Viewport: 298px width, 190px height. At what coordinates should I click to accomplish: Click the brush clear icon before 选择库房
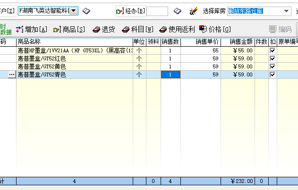click(194, 11)
